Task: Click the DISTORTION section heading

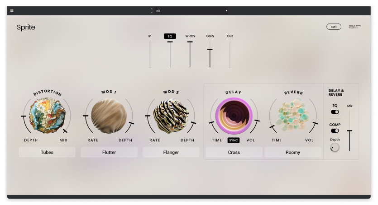Action: coord(48,93)
